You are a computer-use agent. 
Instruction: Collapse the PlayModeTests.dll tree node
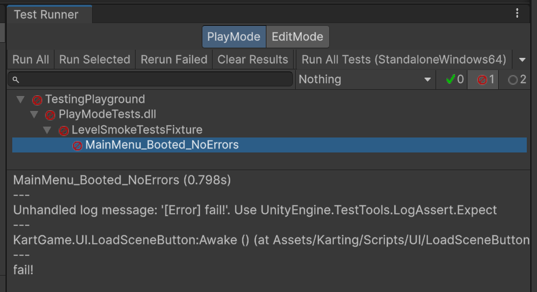point(34,114)
